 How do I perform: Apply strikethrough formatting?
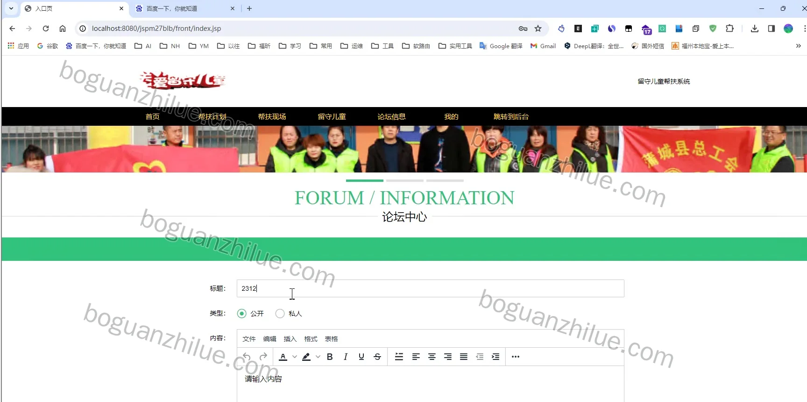(x=377, y=357)
